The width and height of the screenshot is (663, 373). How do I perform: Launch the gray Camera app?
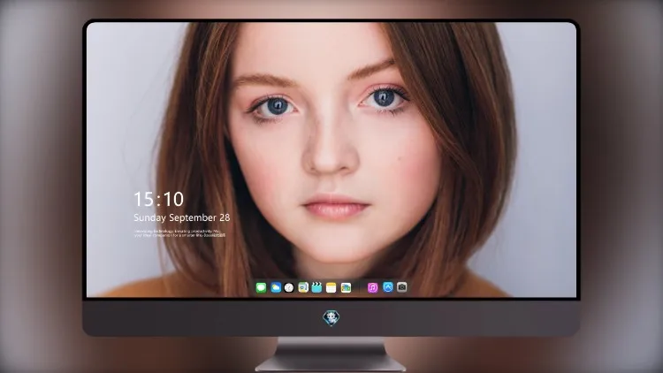click(x=402, y=287)
